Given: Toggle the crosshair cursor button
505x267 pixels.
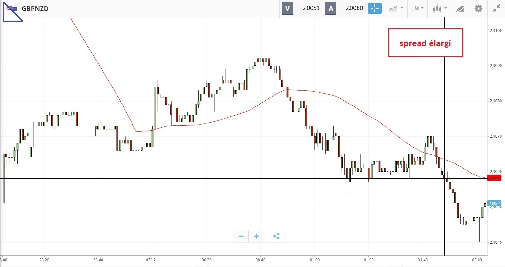Looking at the screenshot, I should click(x=375, y=8).
